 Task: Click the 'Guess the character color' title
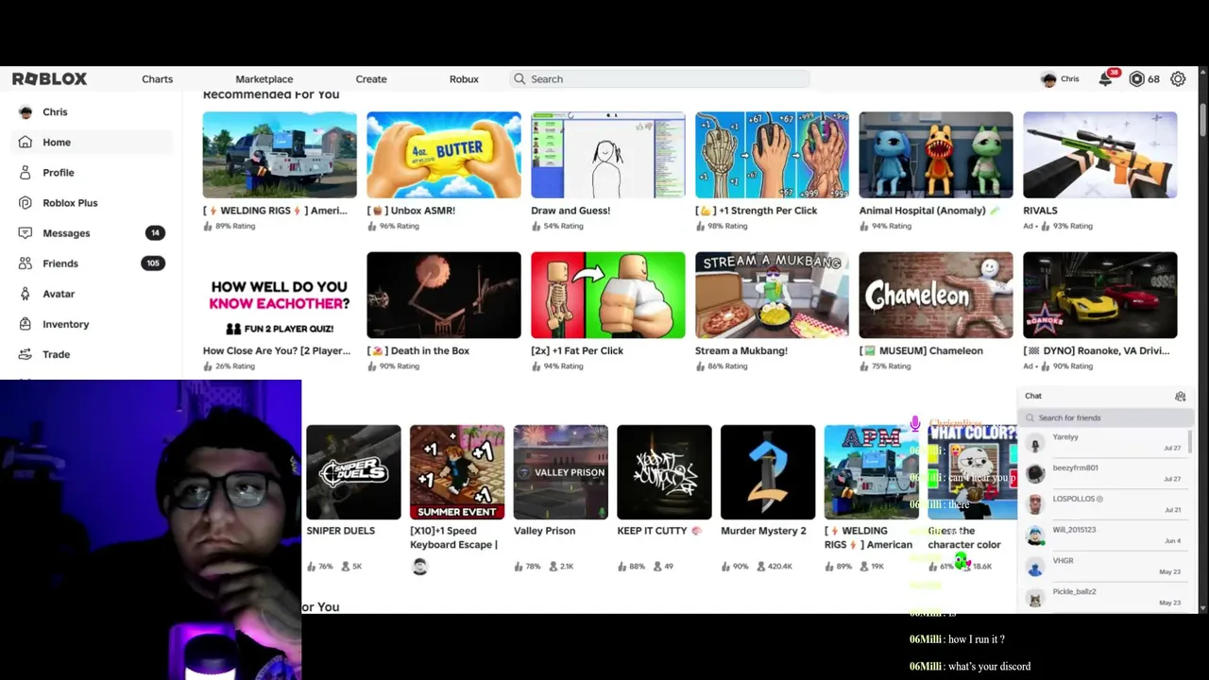pyautogui.click(x=964, y=537)
